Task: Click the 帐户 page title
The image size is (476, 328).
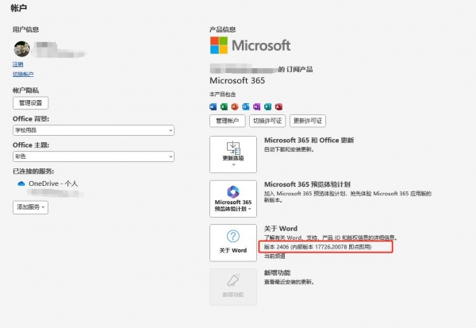Action: [x=19, y=8]
